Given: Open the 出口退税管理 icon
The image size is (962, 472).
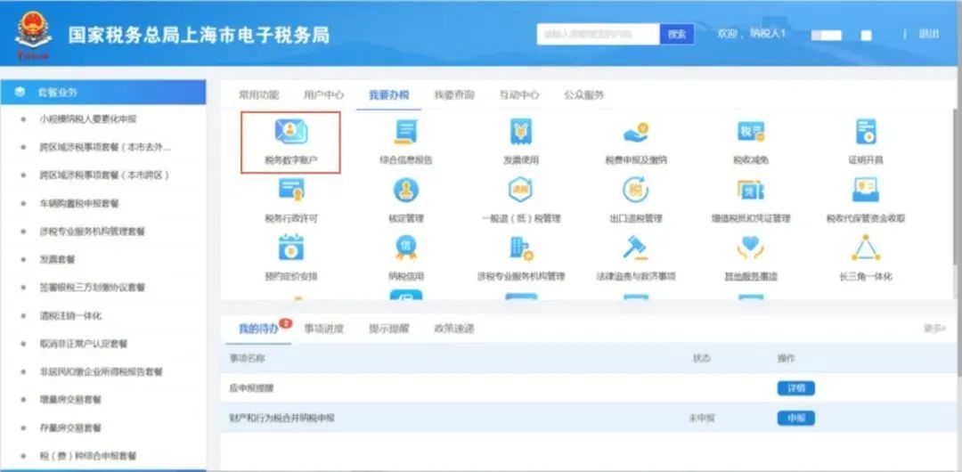Looking at the screenshot, I should (x=636, y=191).
